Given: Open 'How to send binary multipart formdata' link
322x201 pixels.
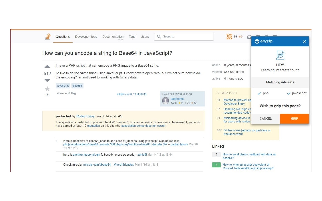Looking at the screenshot, I should (x=249, y=156).
